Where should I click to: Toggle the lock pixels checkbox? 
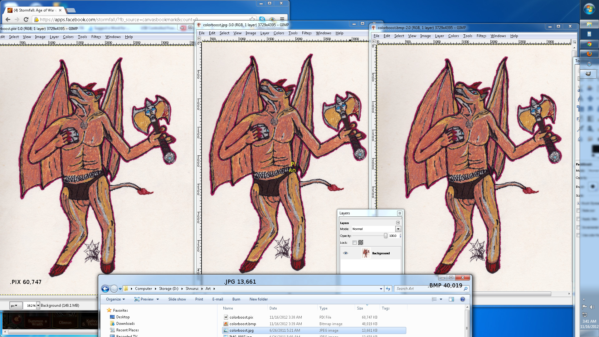(x=354, y=242)
